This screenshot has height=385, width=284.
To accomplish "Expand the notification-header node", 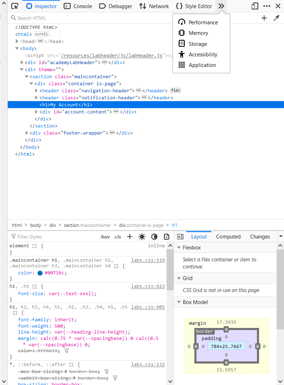I will [36, 98].
